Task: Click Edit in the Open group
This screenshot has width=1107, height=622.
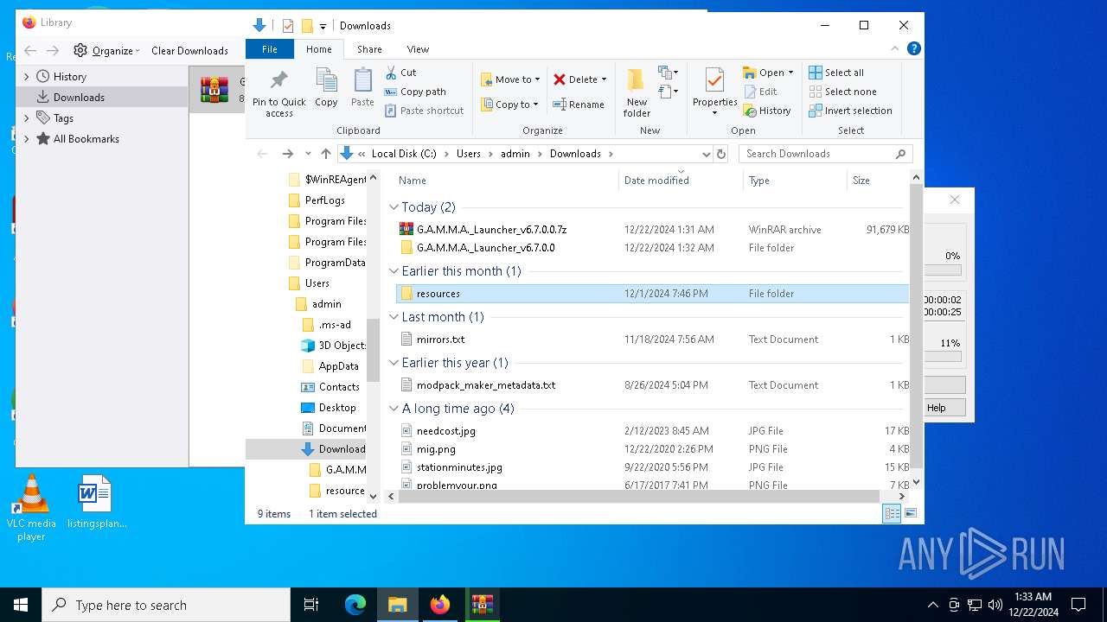Action: (760, 92)
